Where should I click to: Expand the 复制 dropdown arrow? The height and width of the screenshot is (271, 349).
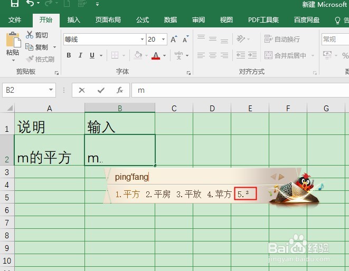[x=54, y=47]
